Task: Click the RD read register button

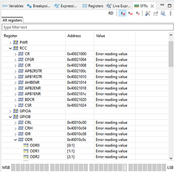Action: [111, 13]
